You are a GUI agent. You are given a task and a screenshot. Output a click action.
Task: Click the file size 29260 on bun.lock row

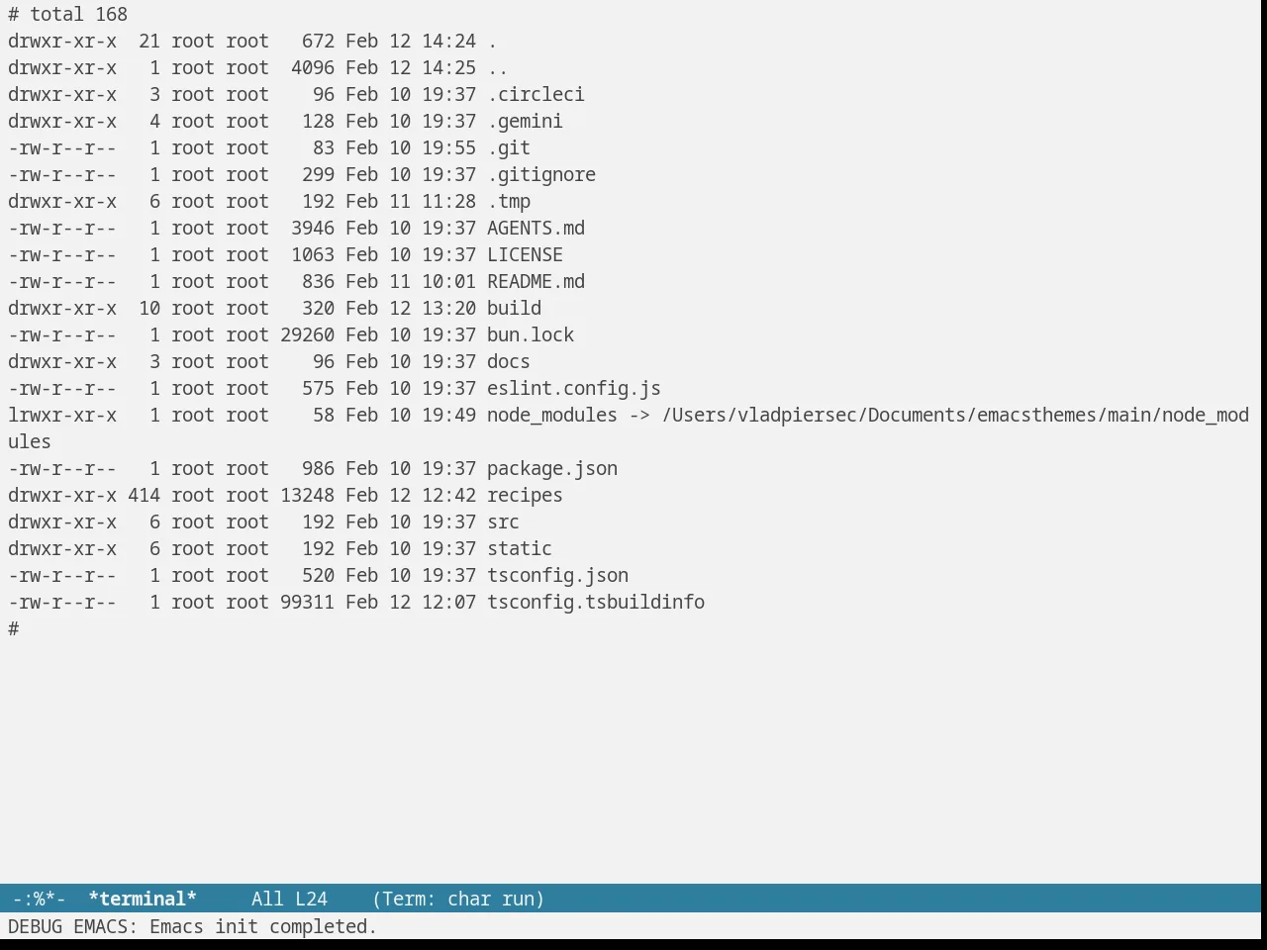coord(307,334)
